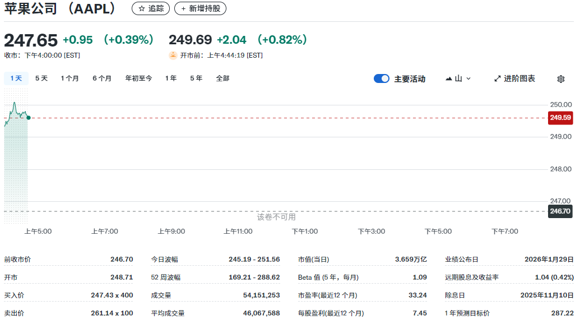Click the 下午1:00 time axis label
Viewport: 580px width, 319px height.
coord(305,232)
